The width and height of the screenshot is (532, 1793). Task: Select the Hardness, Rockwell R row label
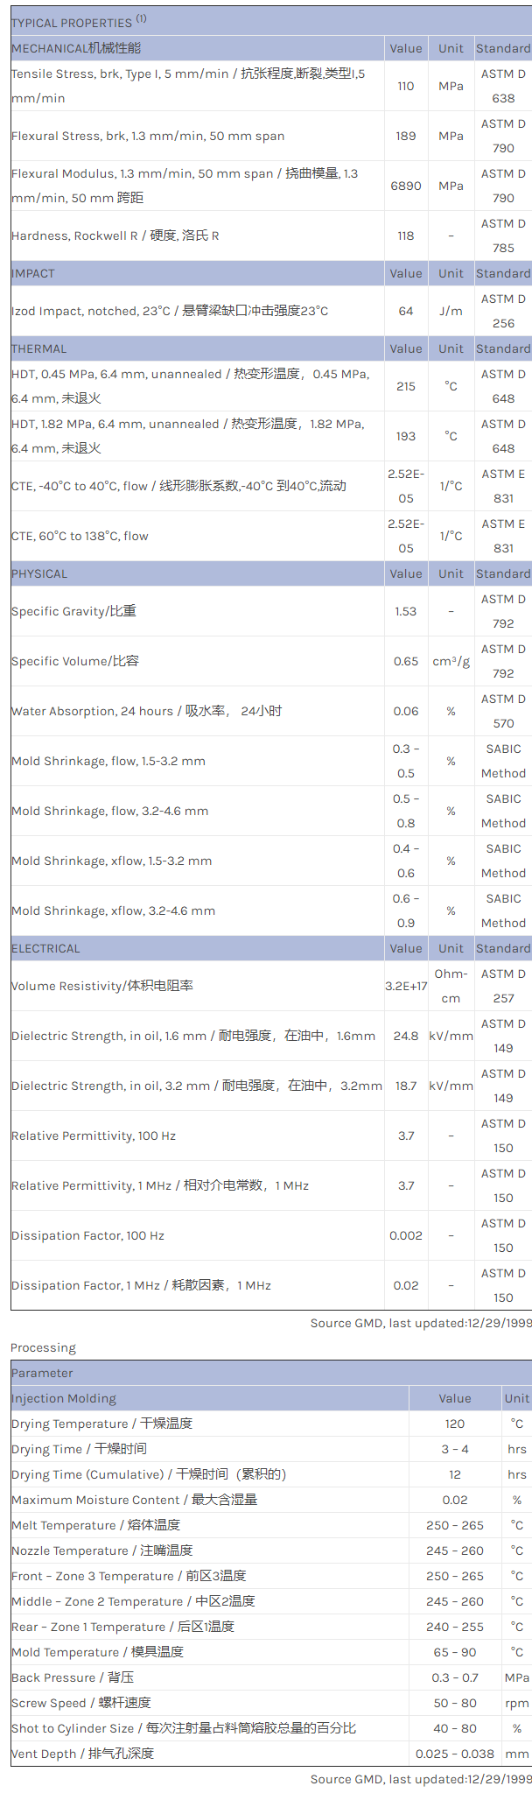(x=115, y=236)
